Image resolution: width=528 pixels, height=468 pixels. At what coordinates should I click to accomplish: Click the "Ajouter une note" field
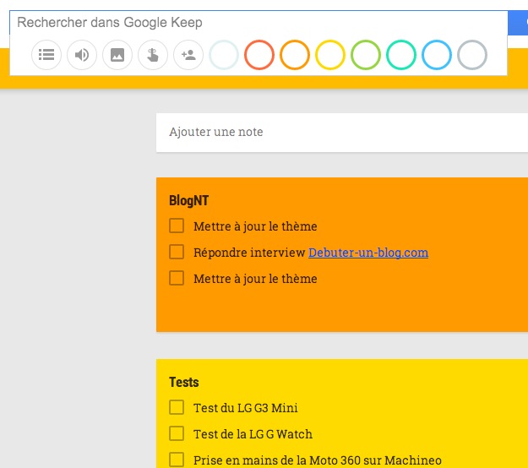coord(338,133)
